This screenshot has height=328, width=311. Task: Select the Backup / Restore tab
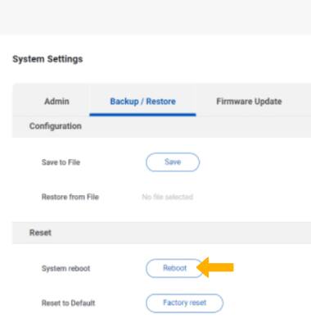click(x=142, y=102)
